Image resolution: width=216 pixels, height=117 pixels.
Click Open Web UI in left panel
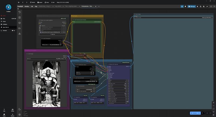(x=8, y=27)
